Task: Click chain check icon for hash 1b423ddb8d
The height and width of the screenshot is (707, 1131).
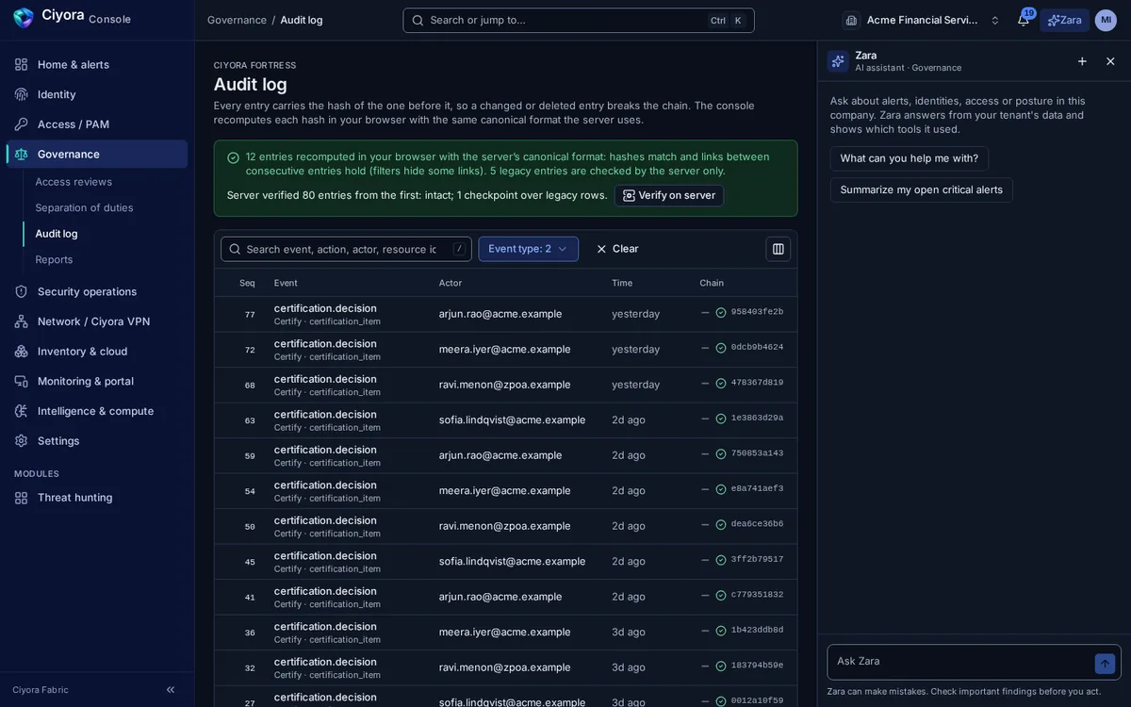Action: pos(721,631)
